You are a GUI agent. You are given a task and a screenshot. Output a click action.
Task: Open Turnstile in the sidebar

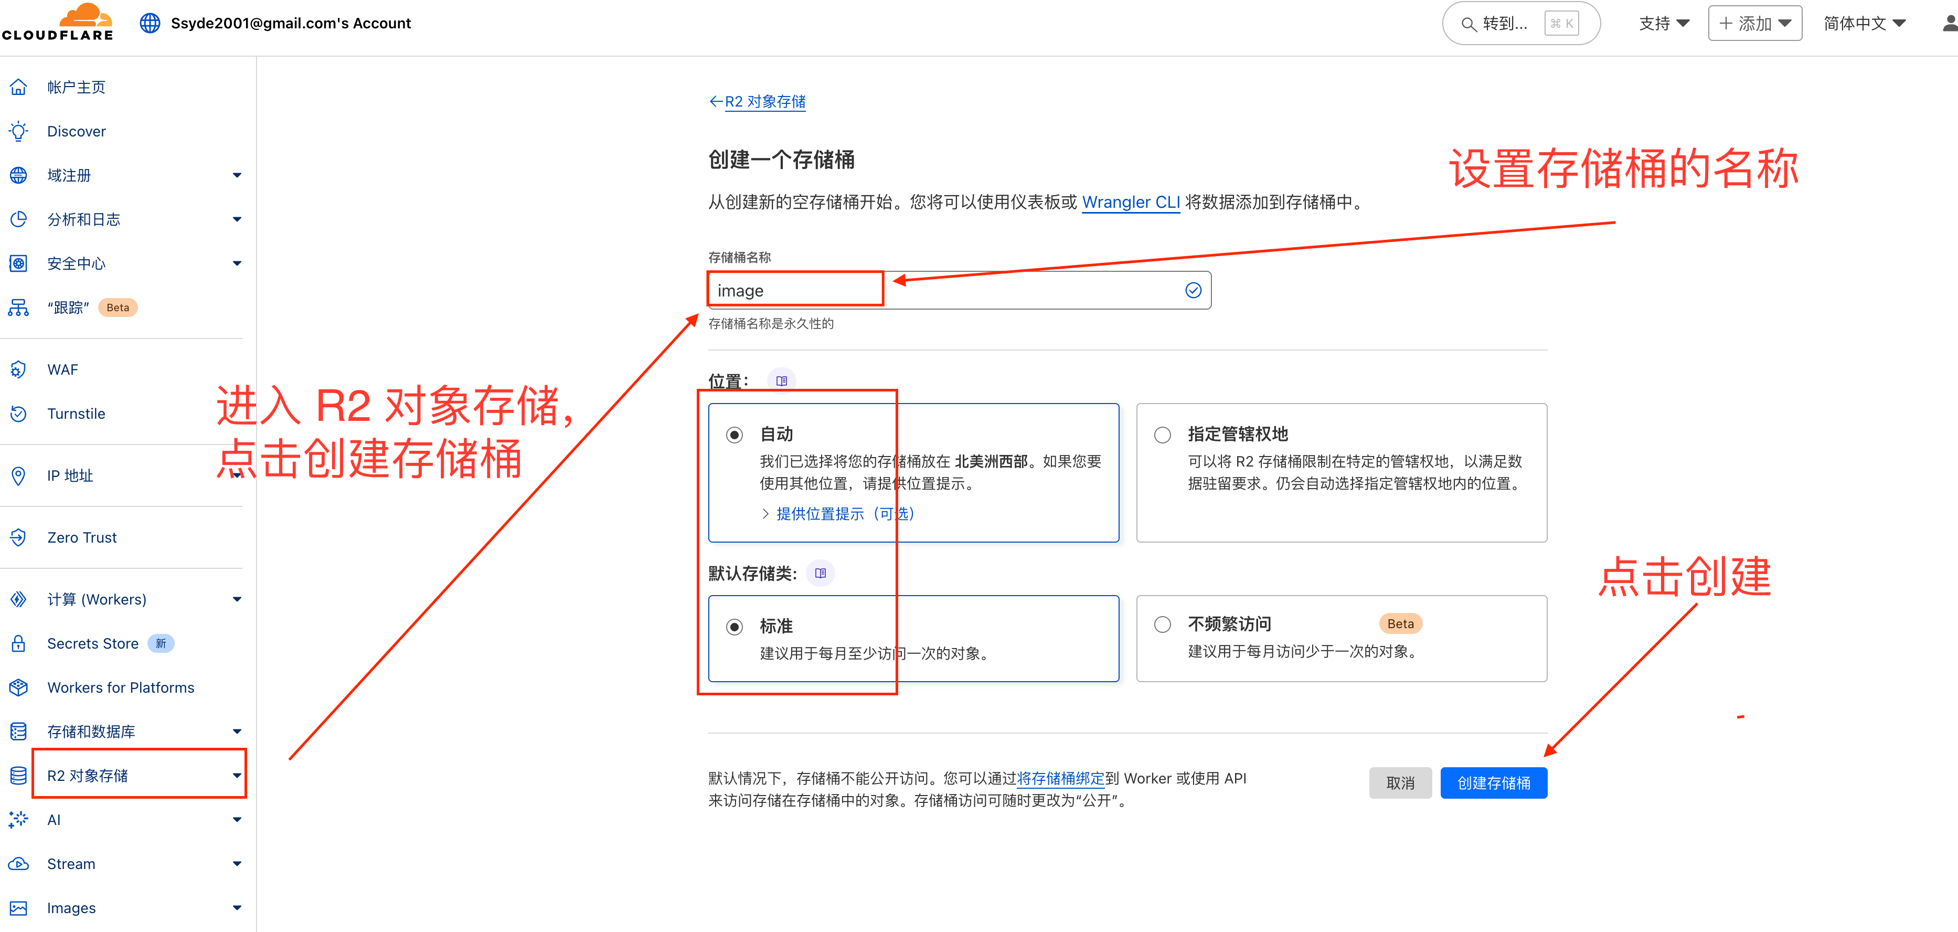[x=76, y=414]
